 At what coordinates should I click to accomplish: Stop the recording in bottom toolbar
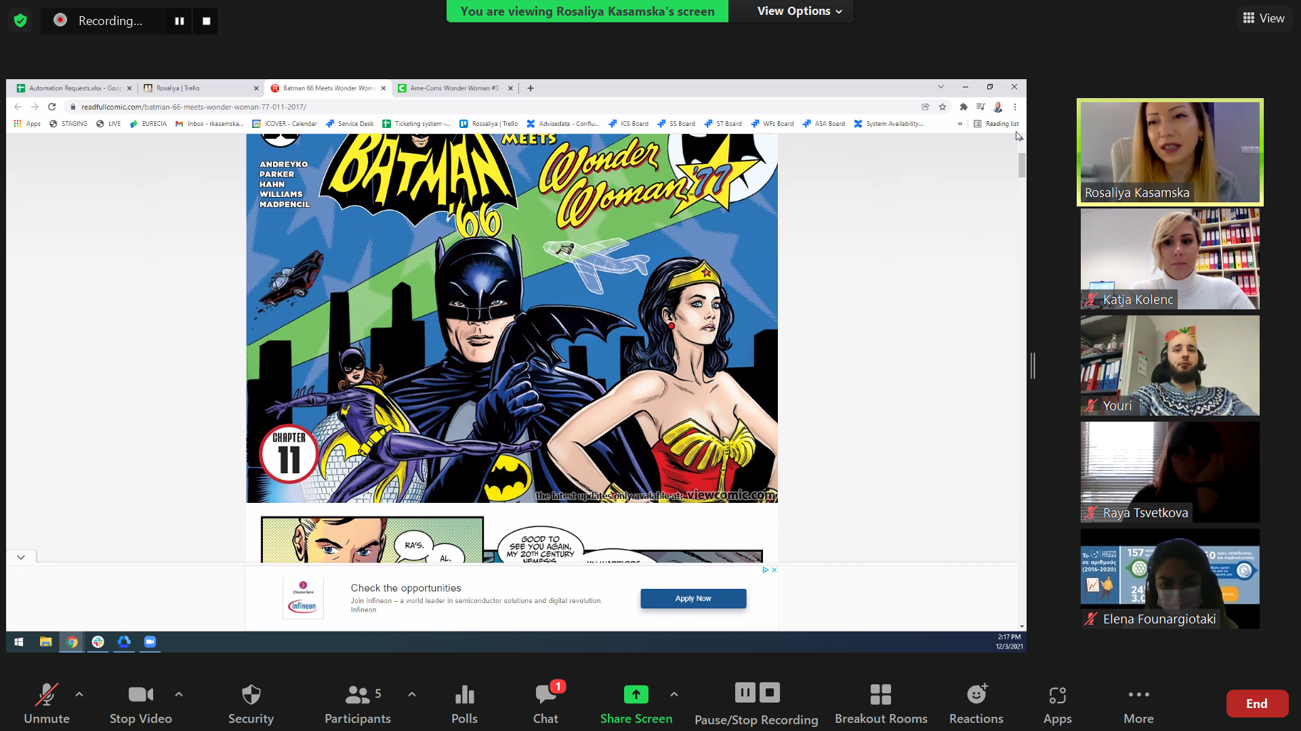tap(770, 692)
